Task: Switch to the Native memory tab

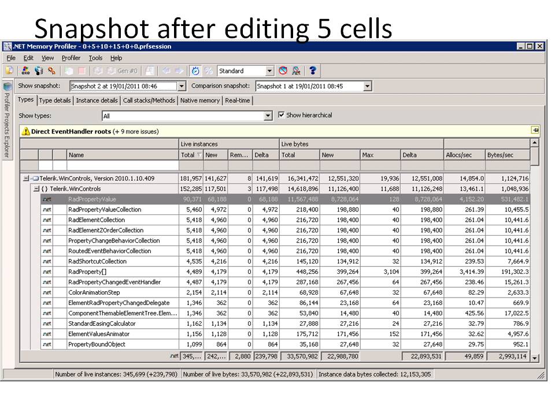Action: tap(200, 101)
